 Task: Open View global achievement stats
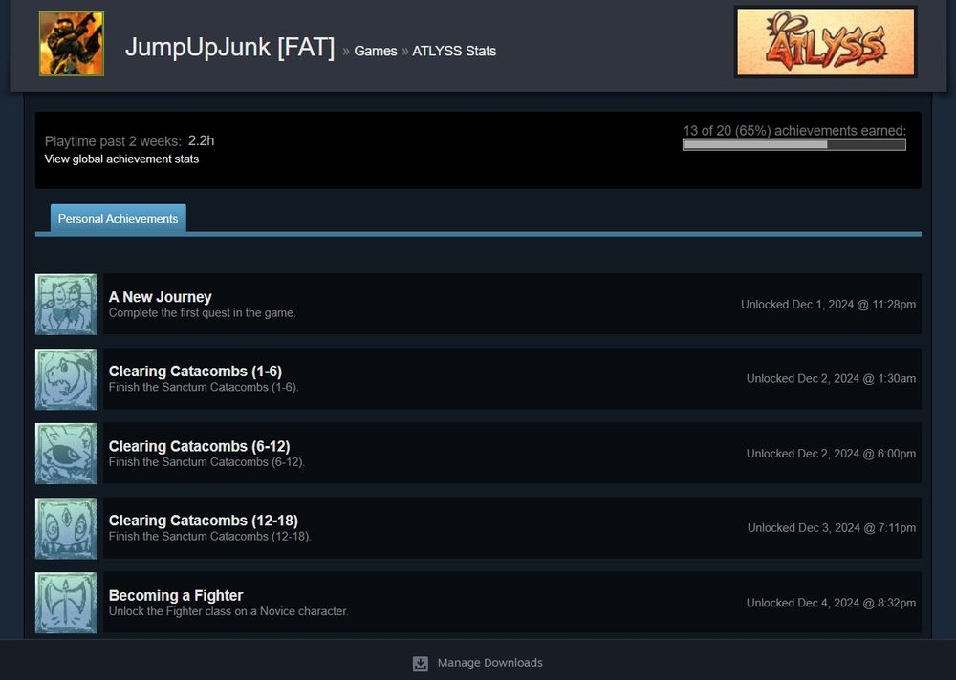tap(121, 159)
